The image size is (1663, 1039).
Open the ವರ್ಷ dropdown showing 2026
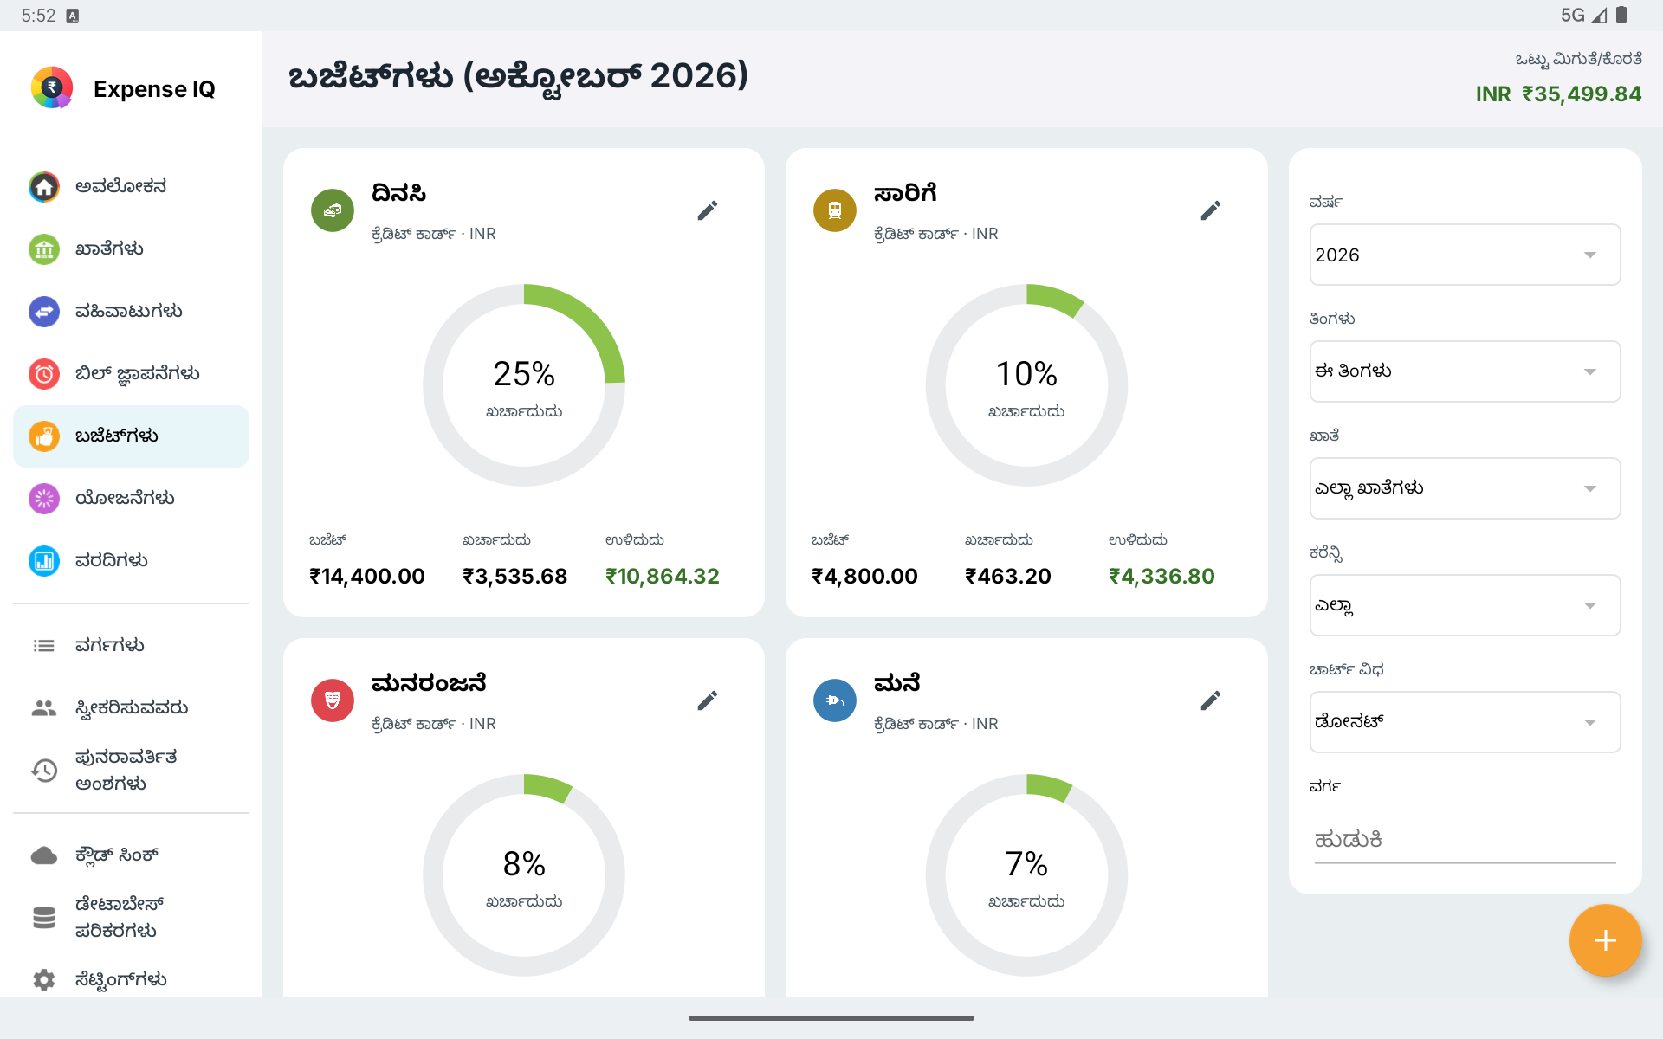(x=1465, y=255)
